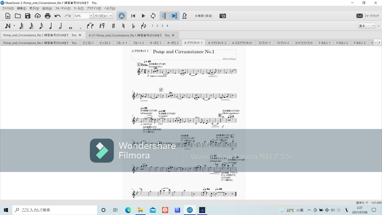This screenshot has width=382, height=215.
Task: Switch to A Cl1 Pomp_and_Circumstance score tab
Action: tap(132, 35)
